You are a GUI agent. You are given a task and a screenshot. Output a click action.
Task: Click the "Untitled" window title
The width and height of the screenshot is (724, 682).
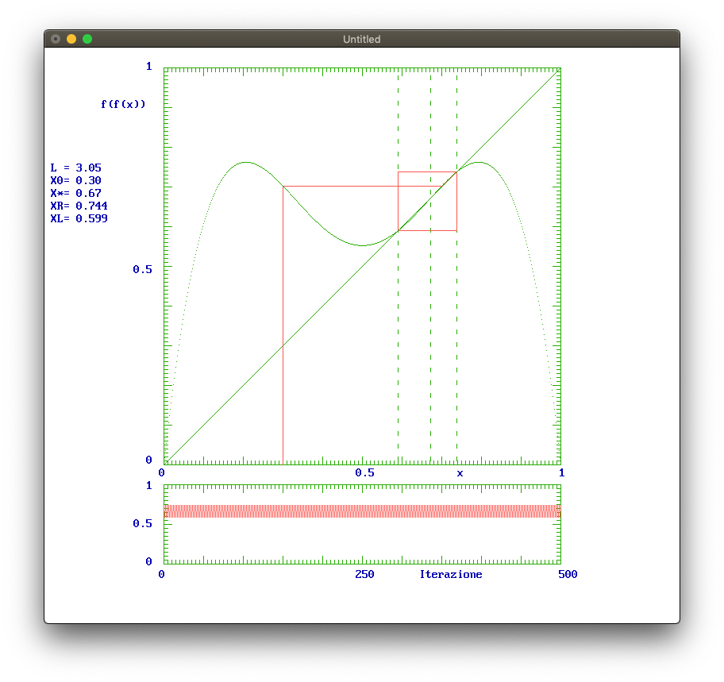361,39
